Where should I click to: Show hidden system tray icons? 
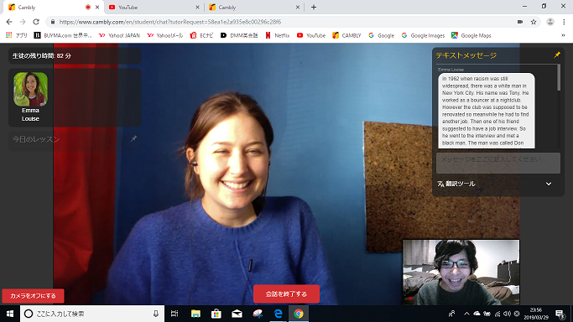466,314
